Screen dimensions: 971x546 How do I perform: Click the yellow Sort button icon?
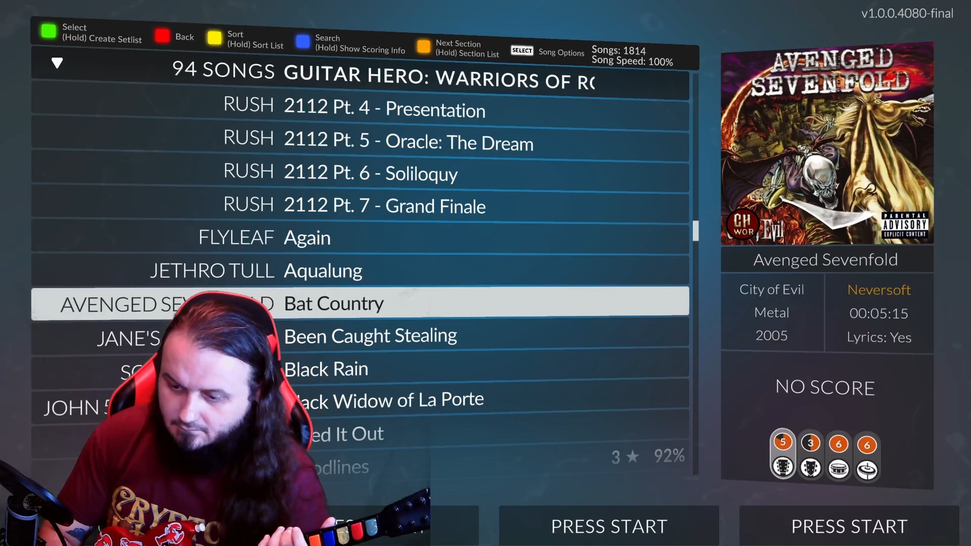pos(214,38)
